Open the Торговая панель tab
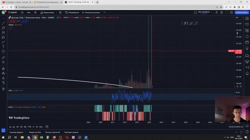The height and width of the screenshot is (140, 250). coord(71,132)
